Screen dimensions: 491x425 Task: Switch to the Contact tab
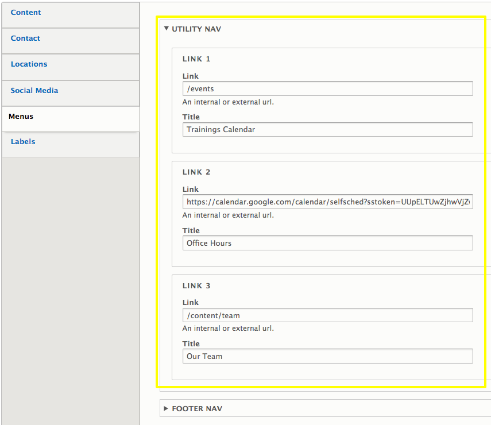click(x=71, y=41)
